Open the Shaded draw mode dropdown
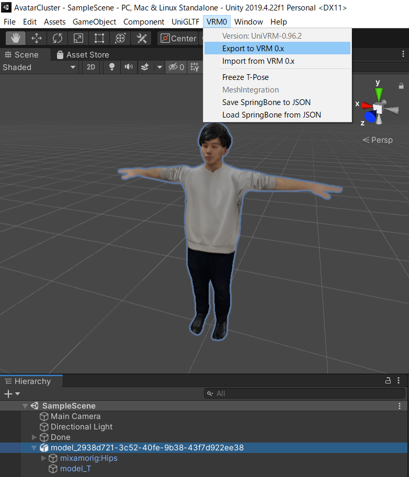This screenshot has width=409, height=477. pyautogui.click(x=39, y=67)
